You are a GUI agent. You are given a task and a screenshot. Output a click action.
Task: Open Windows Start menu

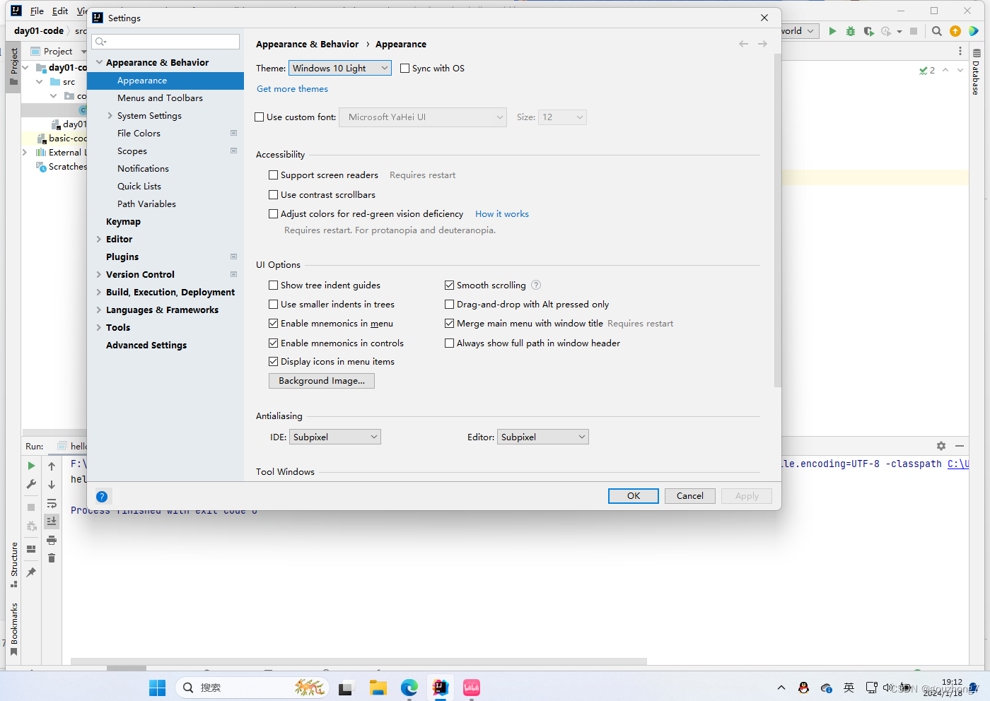(x=157, y=688)
